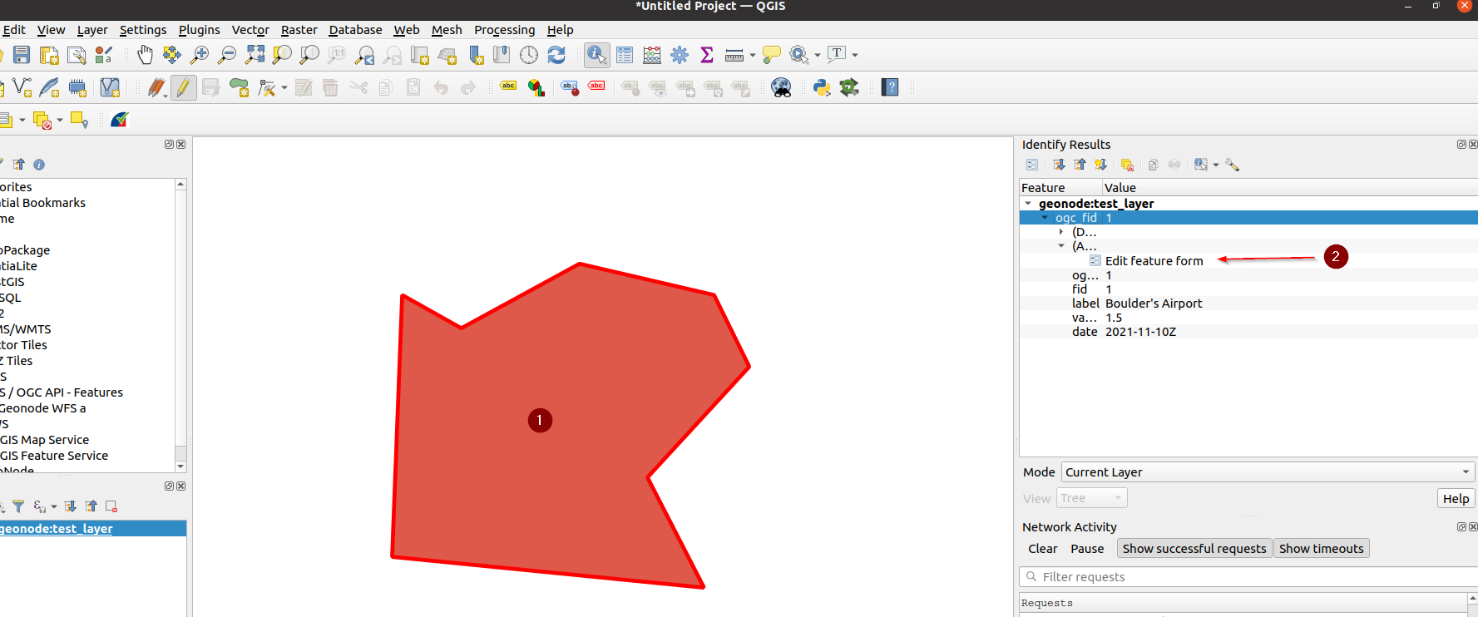The image size is (1478, 617).
Task: Click Pause in Network Activity
Action: coord(1087,549)
